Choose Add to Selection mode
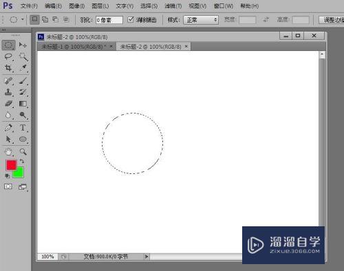This screenshot has height=271, width=344. click(x=45, y=20)
